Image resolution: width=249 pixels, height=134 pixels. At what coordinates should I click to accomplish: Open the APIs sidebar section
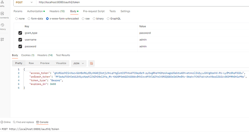point(2,4)
